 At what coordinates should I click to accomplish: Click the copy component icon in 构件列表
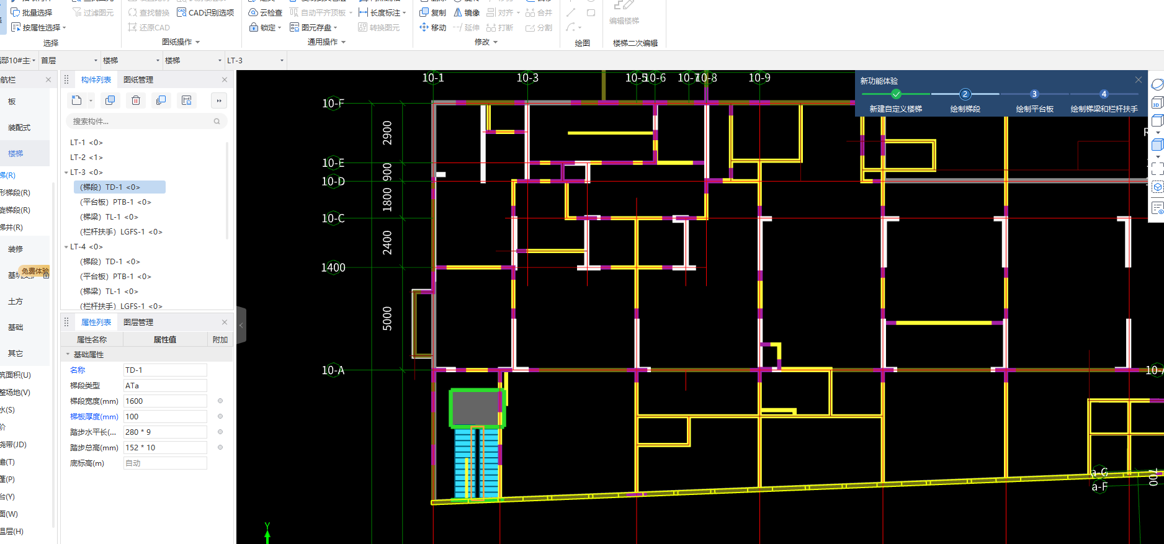[x=110, y=100]
